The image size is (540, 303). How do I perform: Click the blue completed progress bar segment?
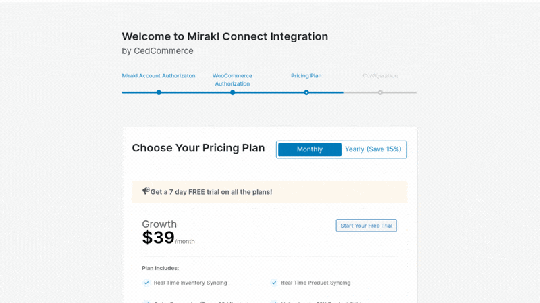[196, 92]
